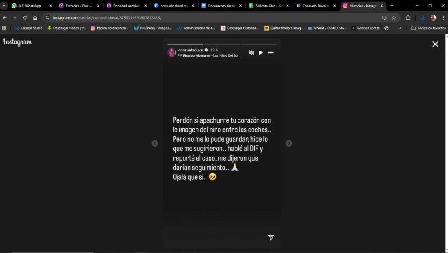Click the Instagram logo
The height and width of the screenshot is (253, 448).
17,42
